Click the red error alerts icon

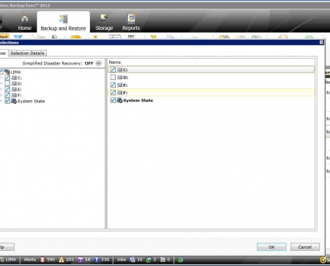42,259
